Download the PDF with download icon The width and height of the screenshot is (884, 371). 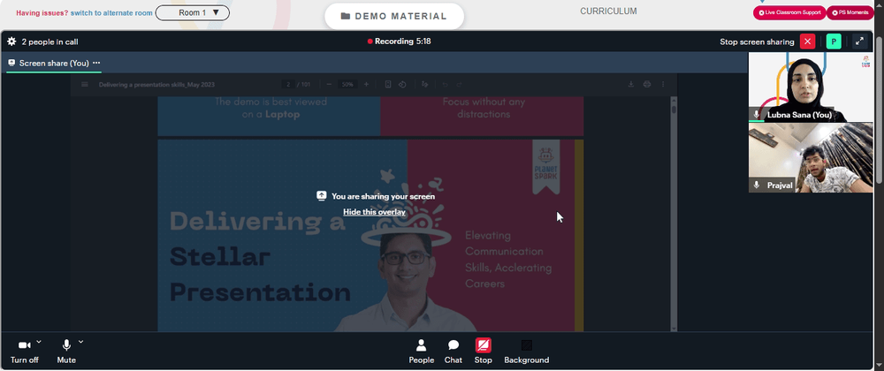tap(631, 85)
